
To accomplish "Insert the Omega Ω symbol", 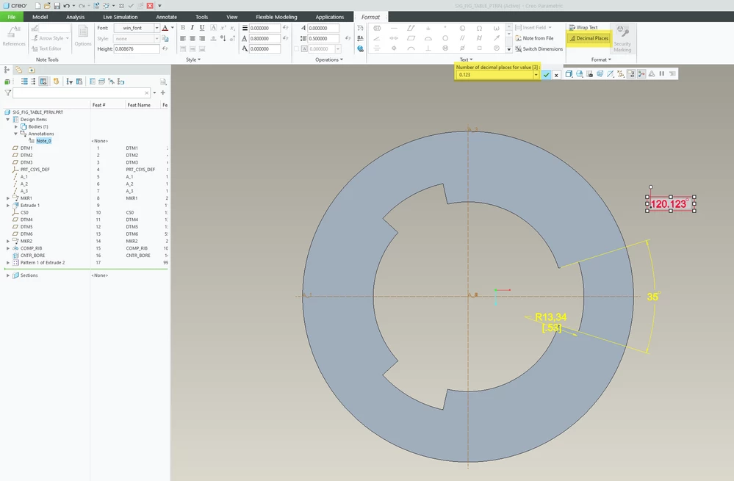I will tap(479, 28).
